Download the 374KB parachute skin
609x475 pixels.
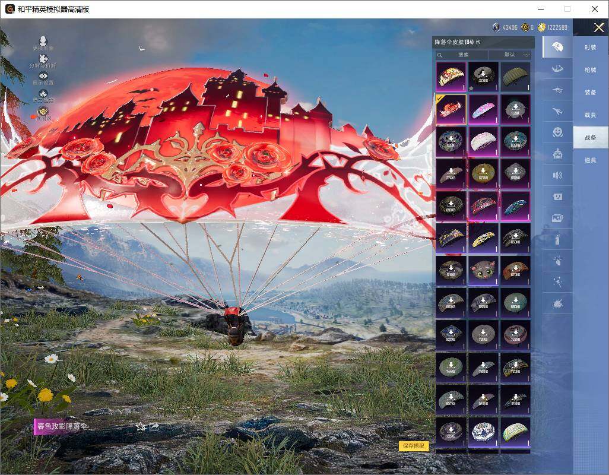point(451,173)
